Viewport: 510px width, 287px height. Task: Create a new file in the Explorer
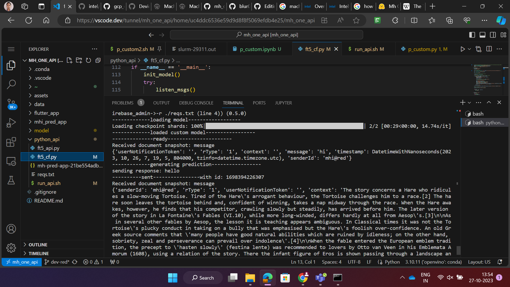pyautogui.click(x=69, y=60)
